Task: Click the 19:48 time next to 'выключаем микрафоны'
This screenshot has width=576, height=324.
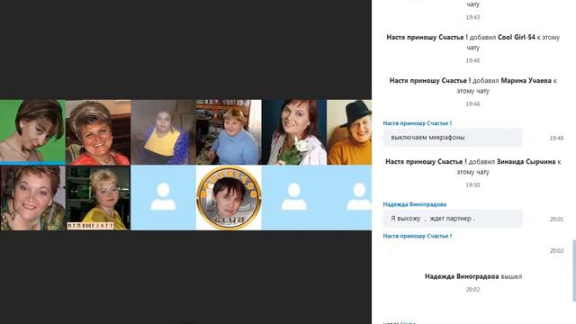Action: click(x=556, y=138)
